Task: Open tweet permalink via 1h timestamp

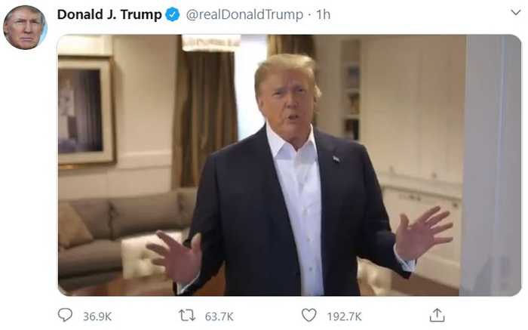Action: pos(324,14)
